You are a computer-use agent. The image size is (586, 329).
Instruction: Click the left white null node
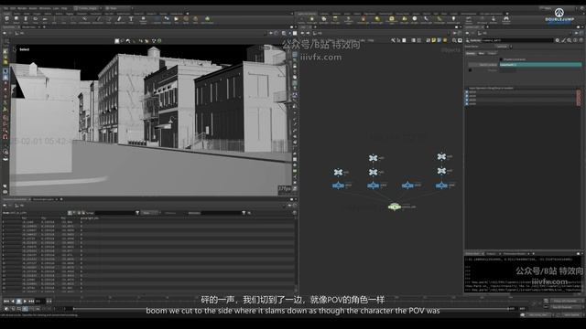(x=338, y=172)
